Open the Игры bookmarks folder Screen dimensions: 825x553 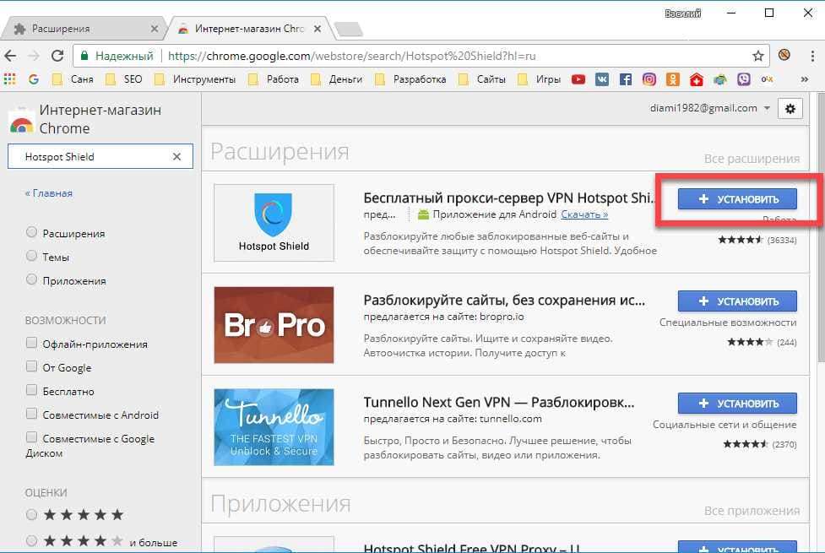coord(540,79)
